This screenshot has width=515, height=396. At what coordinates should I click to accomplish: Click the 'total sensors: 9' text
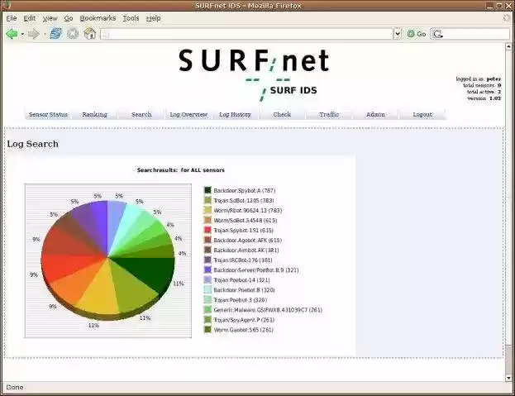click(x=482, y=85)
